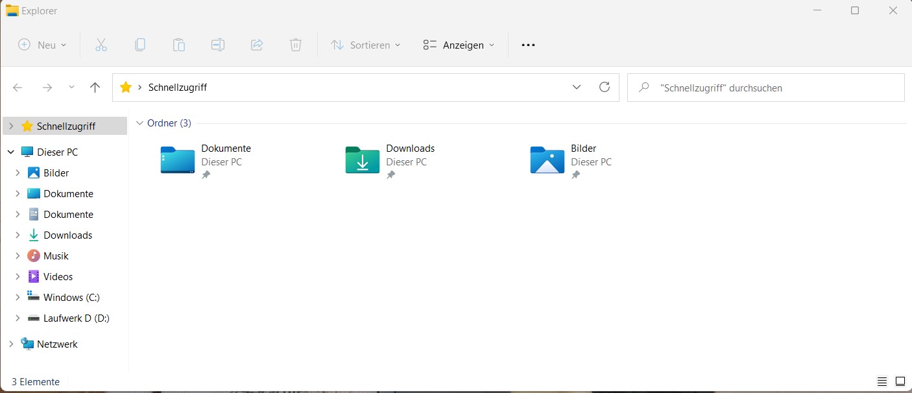Collapse the Ordner (3) group
The image size is (912, 393).
tap(140, 123)
